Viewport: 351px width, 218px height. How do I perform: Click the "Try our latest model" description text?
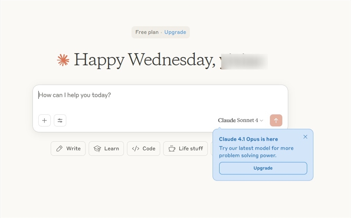point(256,152)
